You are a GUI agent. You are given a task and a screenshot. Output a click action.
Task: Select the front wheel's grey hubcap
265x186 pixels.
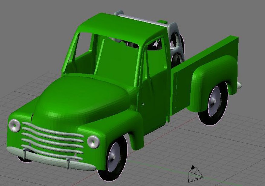tap(114, 157)
